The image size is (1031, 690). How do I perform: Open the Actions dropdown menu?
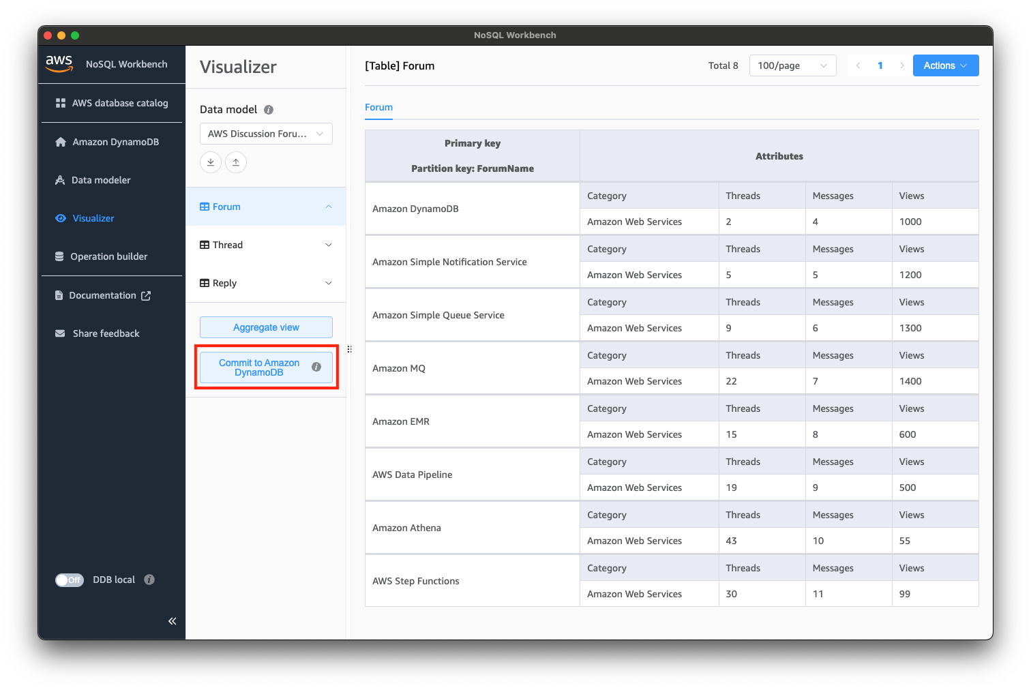946,65
